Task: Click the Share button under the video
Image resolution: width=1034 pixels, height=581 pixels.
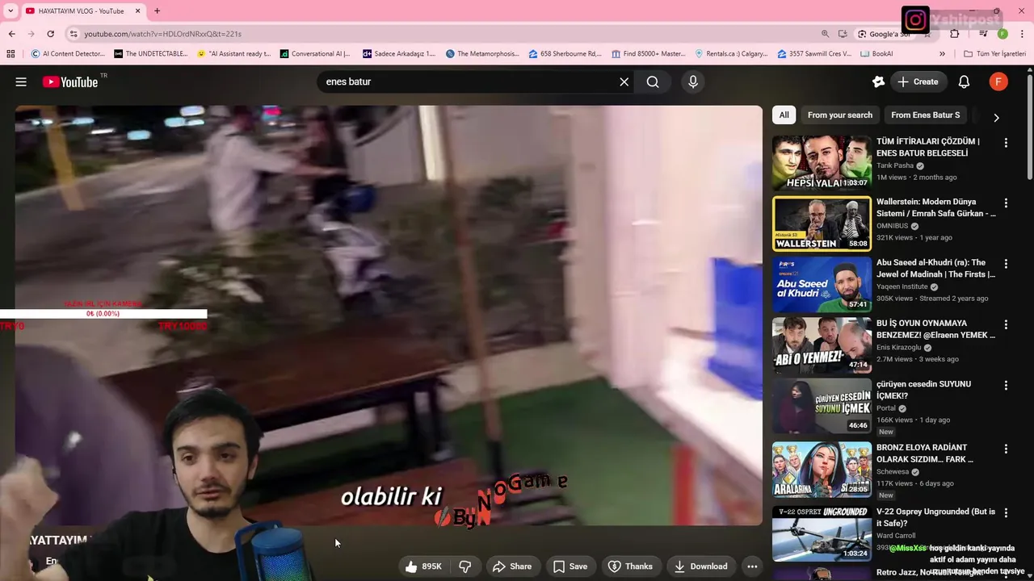Action: (x=512, y=566)
